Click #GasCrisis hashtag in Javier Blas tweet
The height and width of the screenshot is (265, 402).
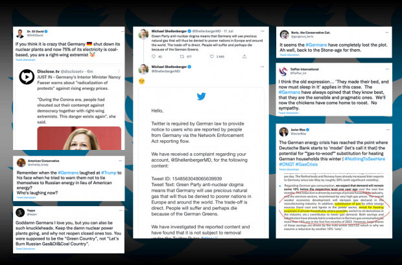[307, 164]
